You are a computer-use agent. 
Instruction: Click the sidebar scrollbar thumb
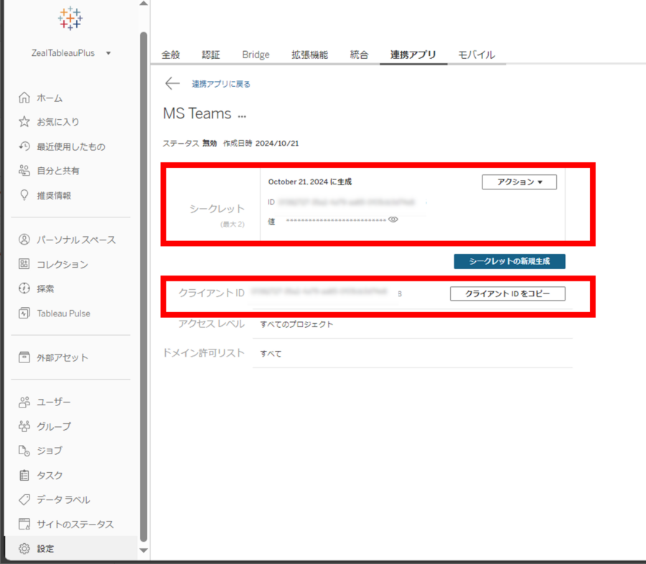point(144,287)
